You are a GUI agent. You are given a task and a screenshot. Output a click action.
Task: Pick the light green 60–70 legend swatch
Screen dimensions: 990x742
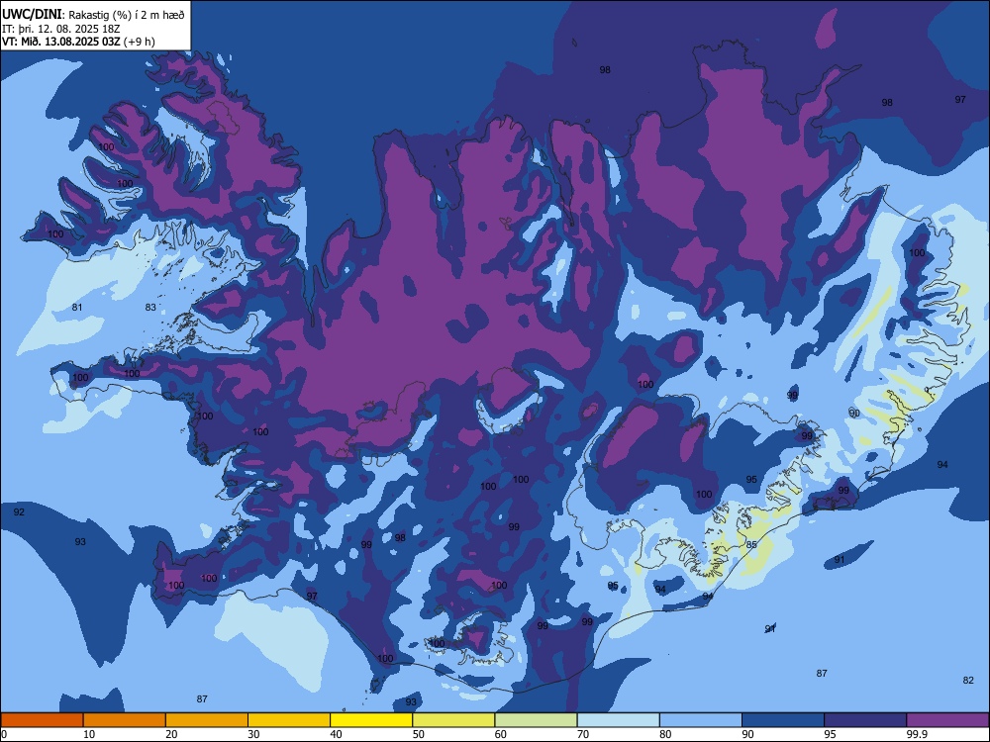tap(536, 720)
